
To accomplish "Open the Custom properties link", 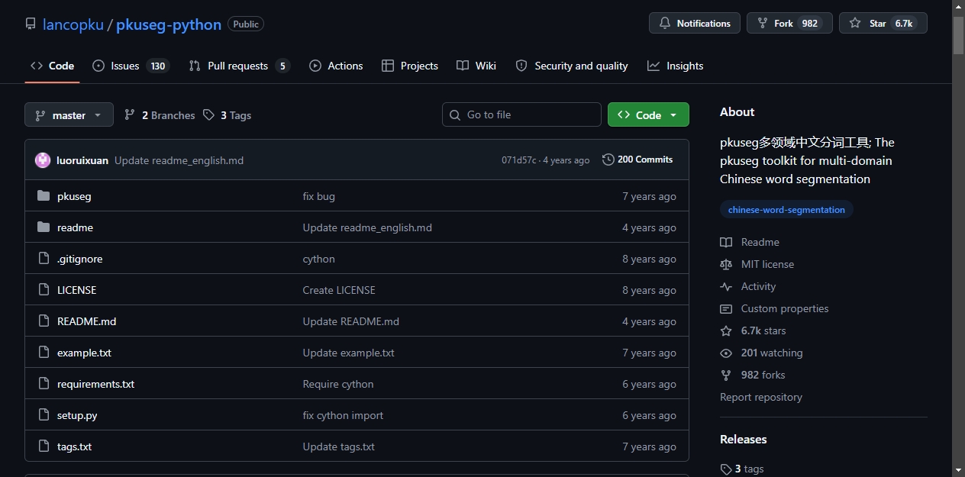I will click(774, 308).
